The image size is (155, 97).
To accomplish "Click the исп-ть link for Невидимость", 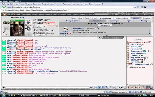I will point(65,32).
